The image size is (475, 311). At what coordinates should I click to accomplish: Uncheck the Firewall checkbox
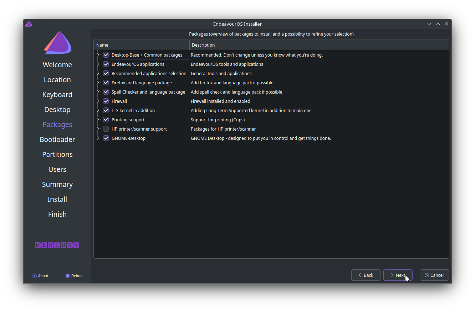point(106,101)
